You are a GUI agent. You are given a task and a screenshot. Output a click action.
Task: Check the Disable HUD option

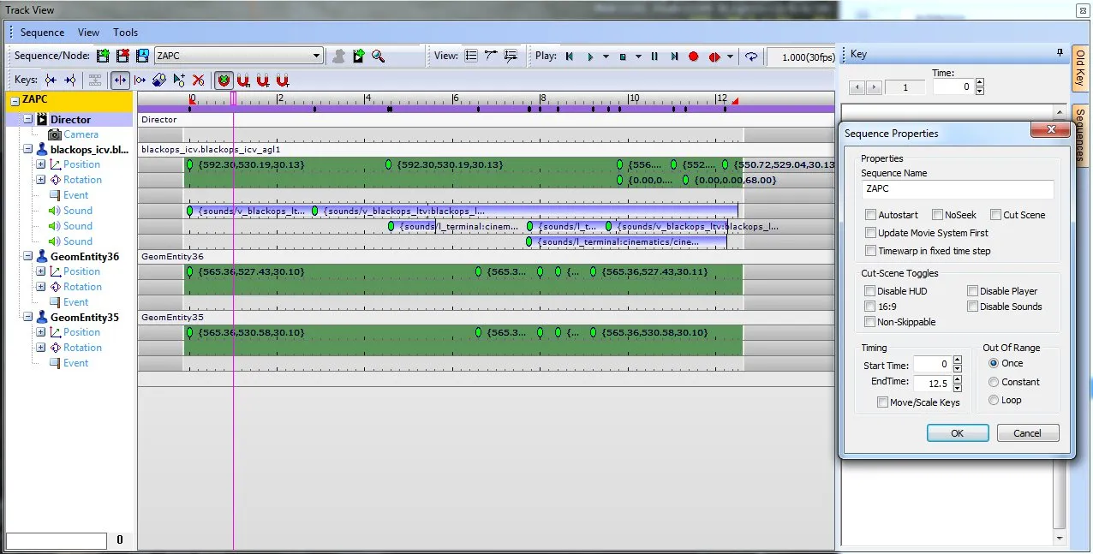[870, 291]
